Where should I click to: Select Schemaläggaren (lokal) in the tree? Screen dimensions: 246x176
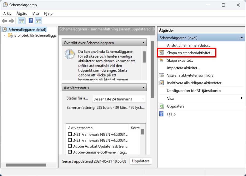pos(27,29)
